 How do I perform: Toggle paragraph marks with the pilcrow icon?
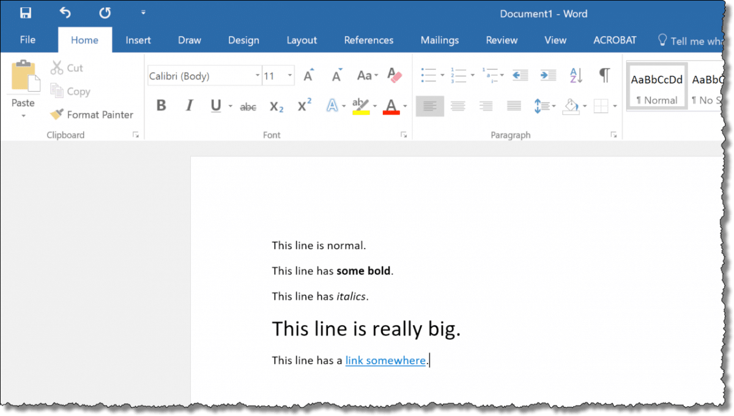tap(604, 75)
